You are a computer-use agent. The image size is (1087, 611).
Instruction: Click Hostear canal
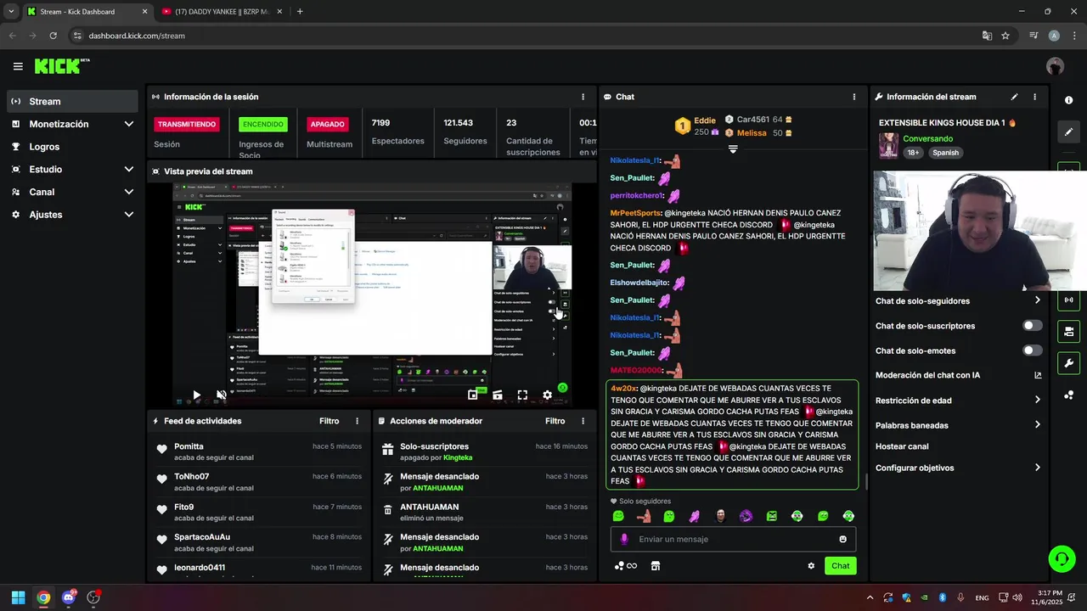(902, 446)
